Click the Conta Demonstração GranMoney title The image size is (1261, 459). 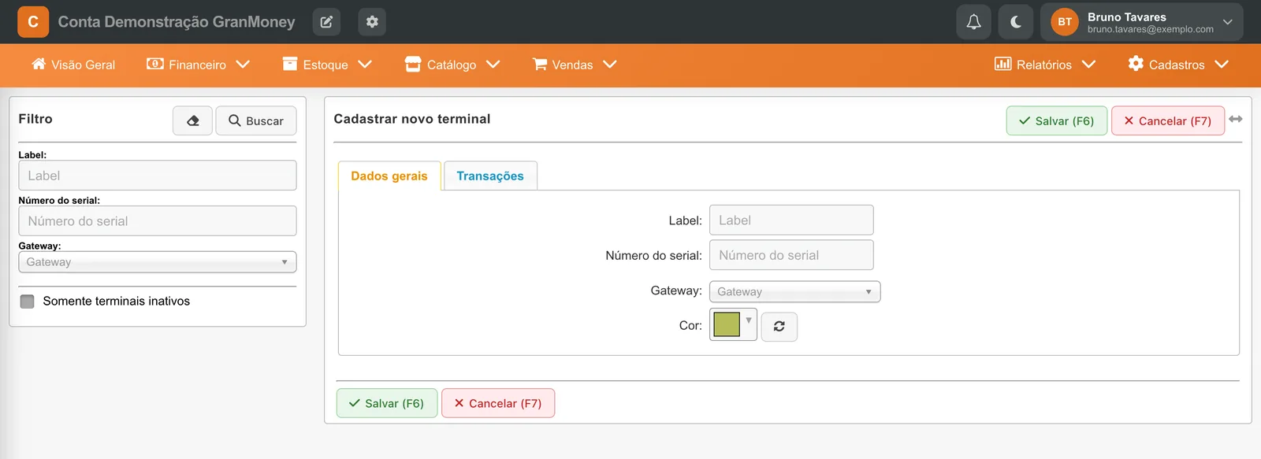click(177, 22)
